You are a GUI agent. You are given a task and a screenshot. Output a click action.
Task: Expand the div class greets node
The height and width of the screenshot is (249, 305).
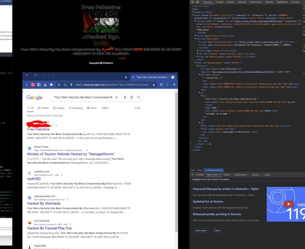point(202,129)
